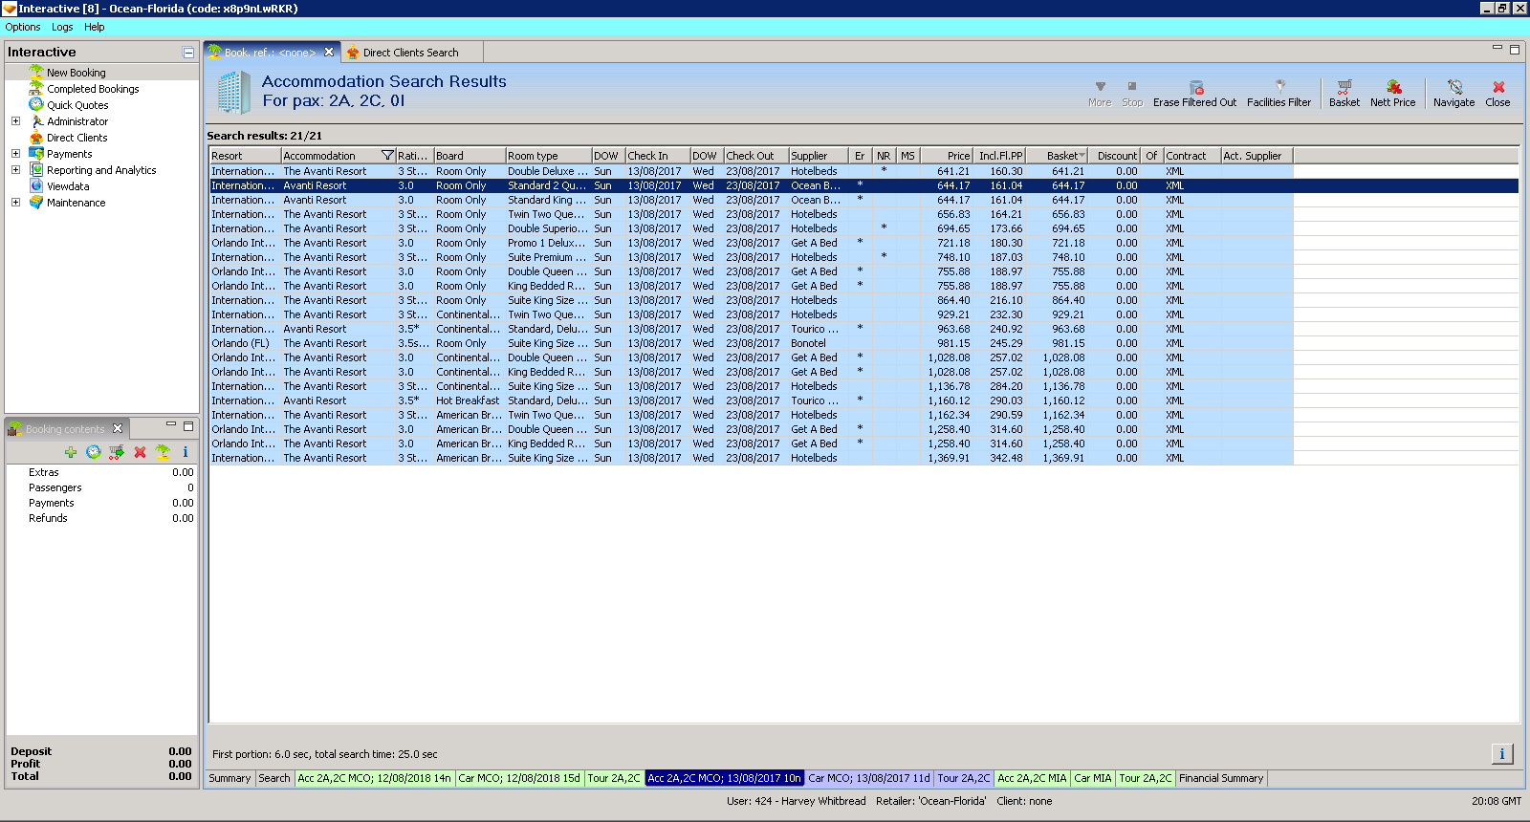Click the Erase Filtered Out toolbar icon
The width and height of the screenshot is (1530, 822).
pos(1195,88)
